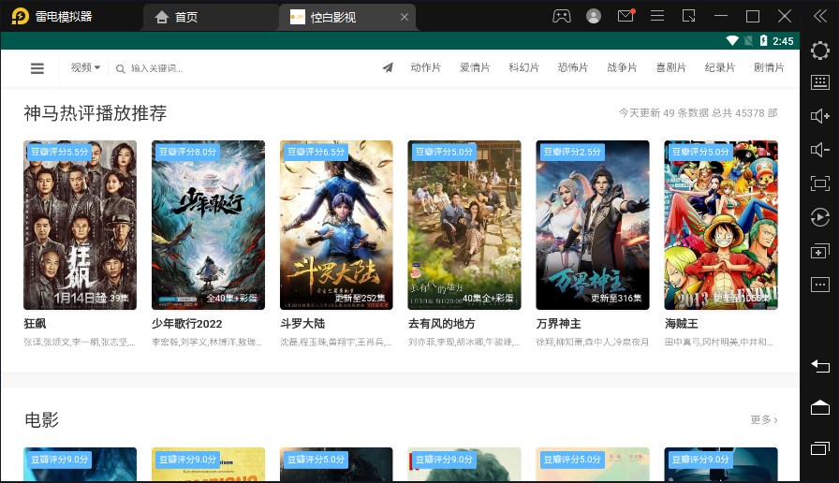
Task: Click the 万界神主 title link
Action: [559, 324]
